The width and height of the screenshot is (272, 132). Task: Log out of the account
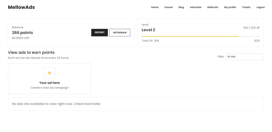pos(260,7)
